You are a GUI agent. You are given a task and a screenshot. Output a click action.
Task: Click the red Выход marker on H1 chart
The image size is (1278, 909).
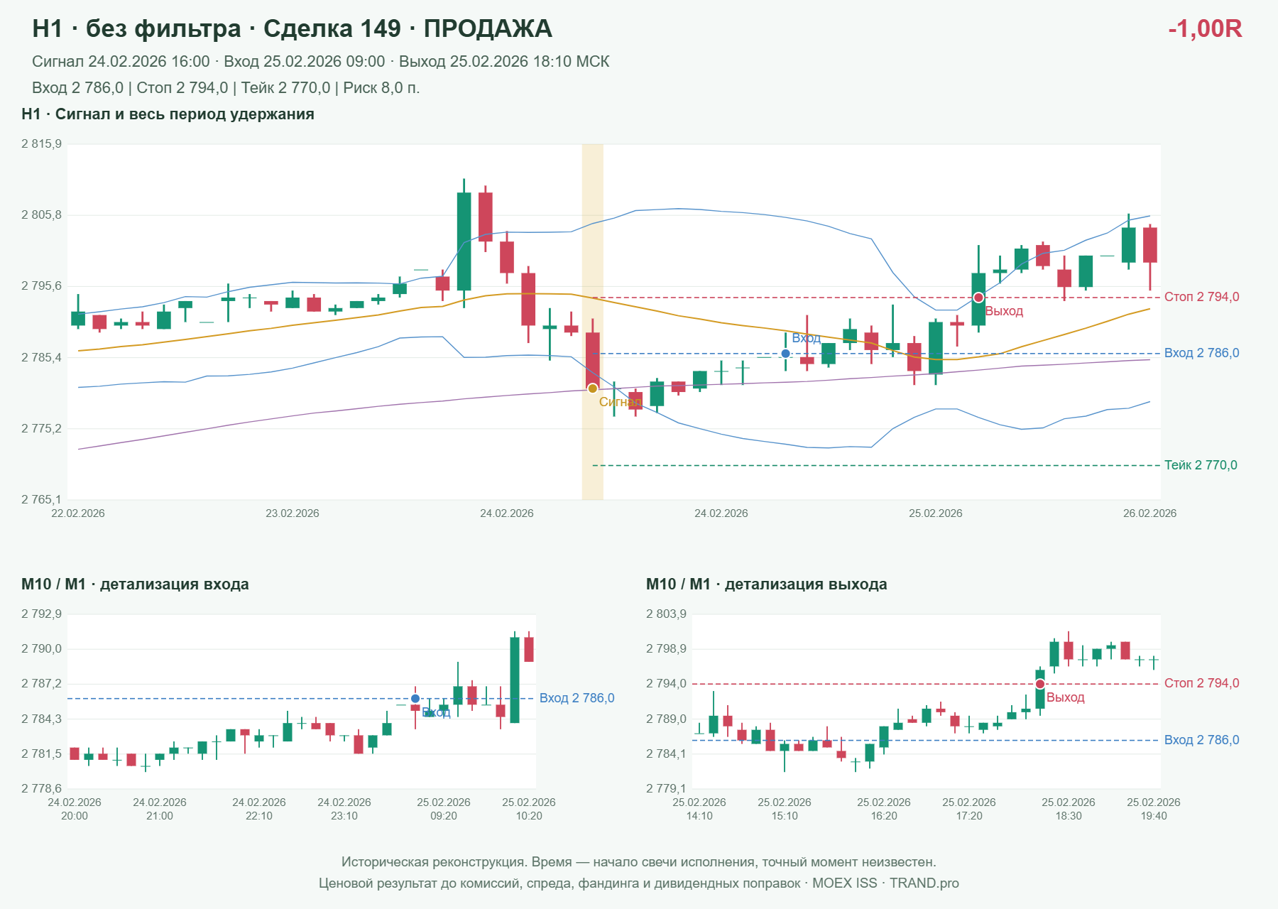[x=978, y=298]
